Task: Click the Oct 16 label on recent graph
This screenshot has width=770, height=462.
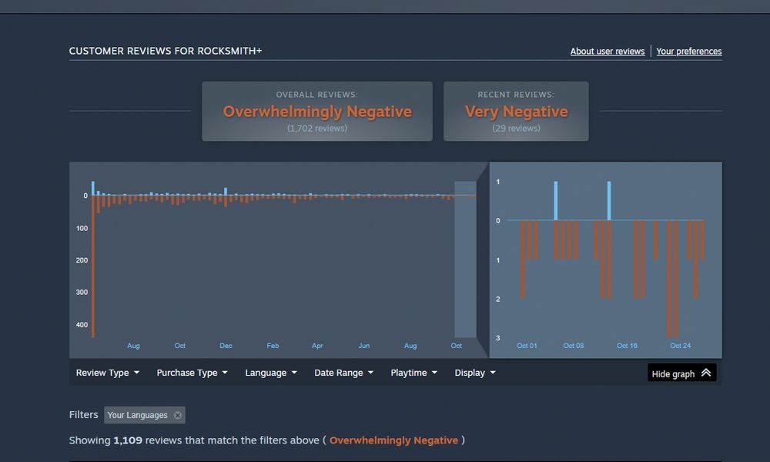Action: 627,346
